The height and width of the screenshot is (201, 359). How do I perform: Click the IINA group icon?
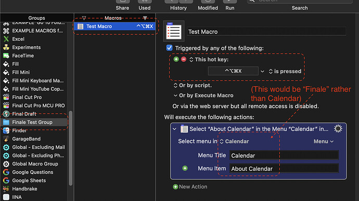[6, 197]
